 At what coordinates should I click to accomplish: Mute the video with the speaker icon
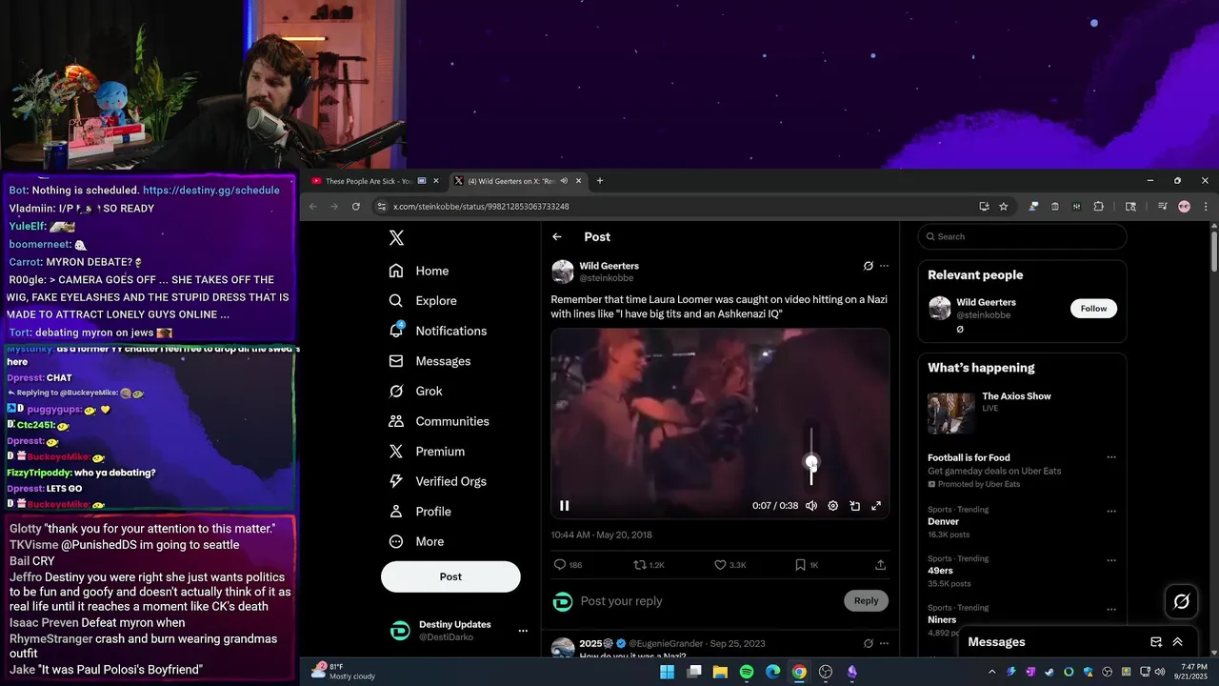(x=811, y=506)
